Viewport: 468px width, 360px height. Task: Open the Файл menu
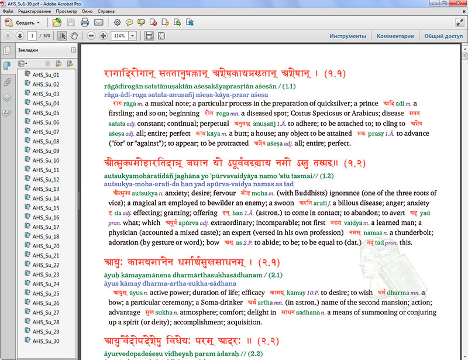[8, 11]
